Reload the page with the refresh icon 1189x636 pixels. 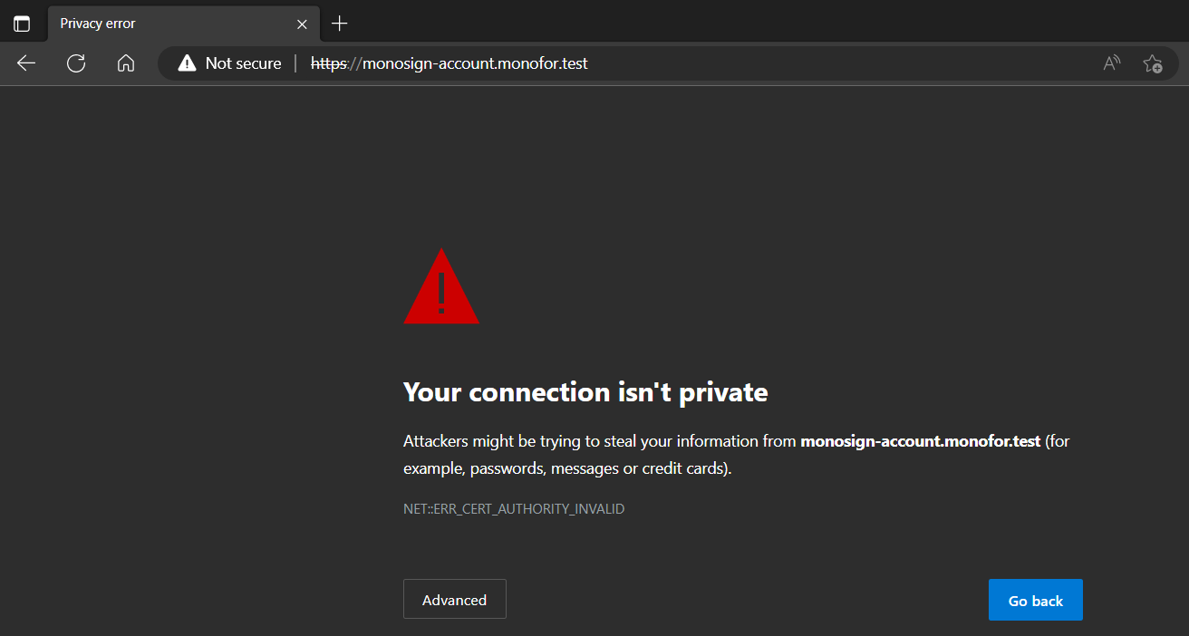76,63
